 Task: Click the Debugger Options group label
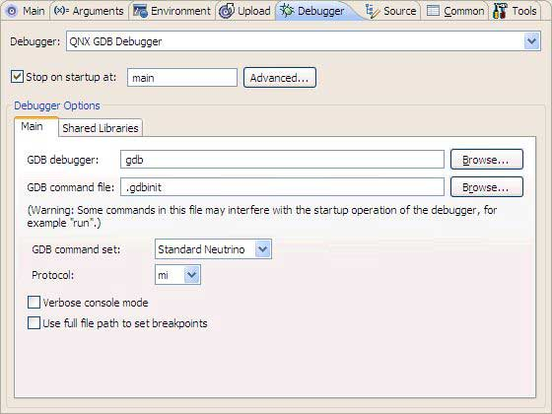(57, 105)
